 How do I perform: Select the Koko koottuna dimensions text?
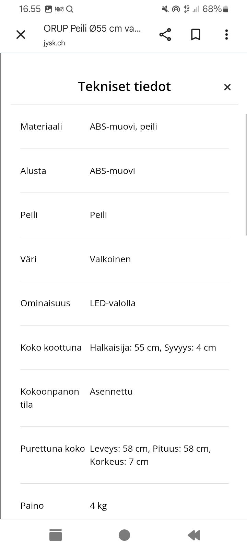click(153, 348)
